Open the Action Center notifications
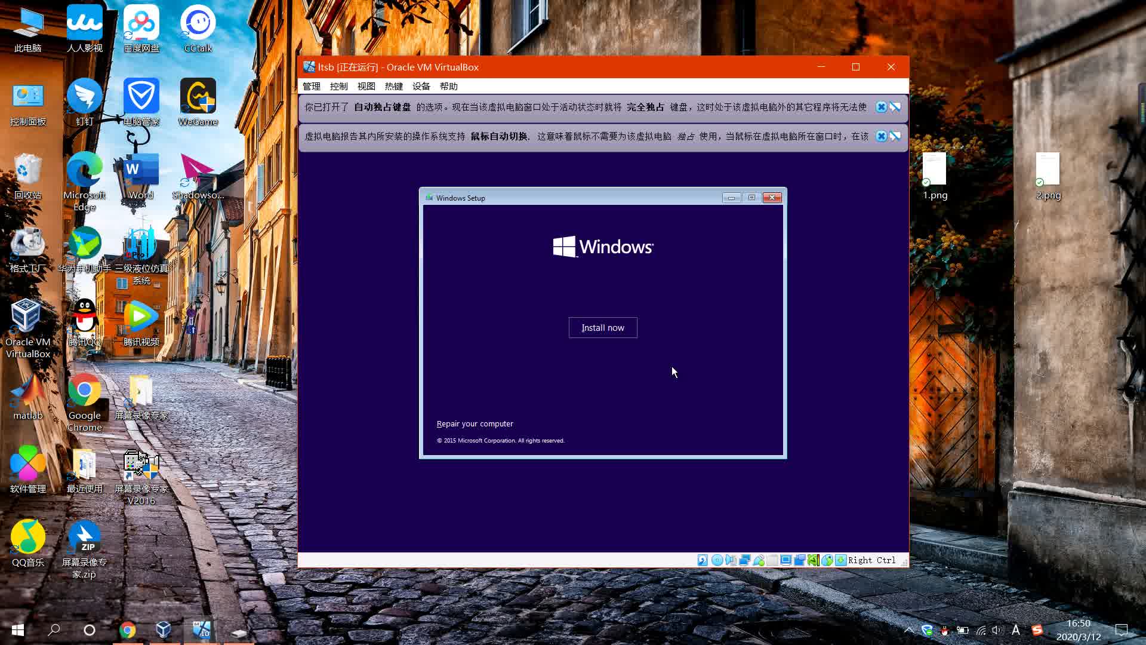 (1122, 629)
